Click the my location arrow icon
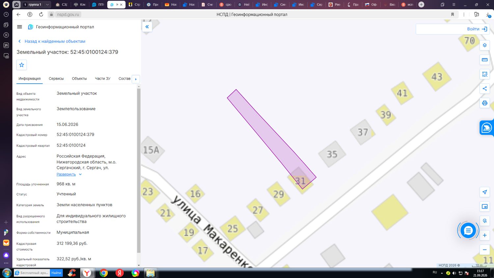The width and height of the screenshot is (494, 278). point(484,192)
